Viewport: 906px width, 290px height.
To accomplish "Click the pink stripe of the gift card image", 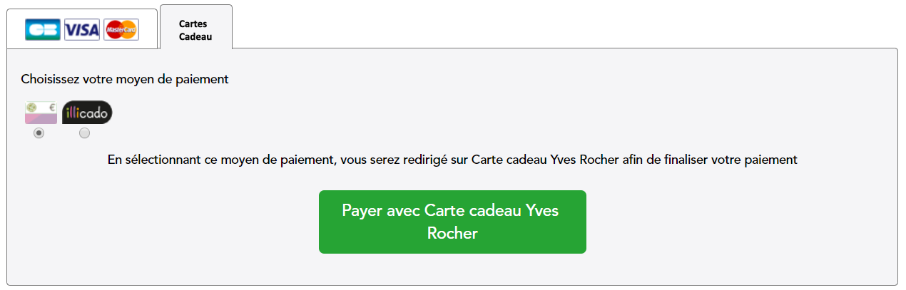I will coord(41,118).
